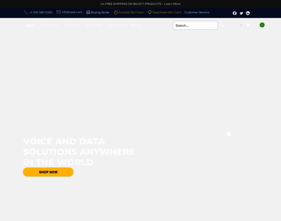Click the green cart count badge

tap(262, 25)
